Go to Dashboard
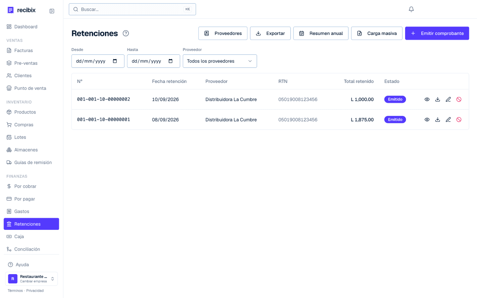The image size is (477, 298). click(x=31, y=27)
